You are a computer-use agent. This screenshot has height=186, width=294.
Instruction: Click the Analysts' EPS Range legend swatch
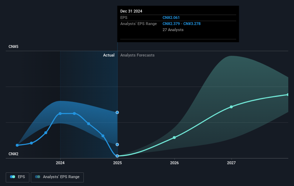pyautogui.click(x=38, y=177)
